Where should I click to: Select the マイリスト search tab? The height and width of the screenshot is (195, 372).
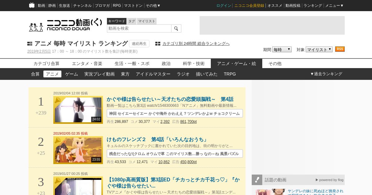pos(147,21)
